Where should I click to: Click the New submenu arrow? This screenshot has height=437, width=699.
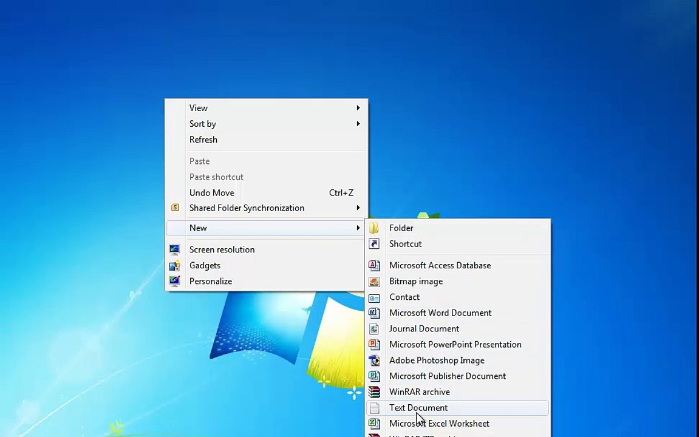pos(358,228)
